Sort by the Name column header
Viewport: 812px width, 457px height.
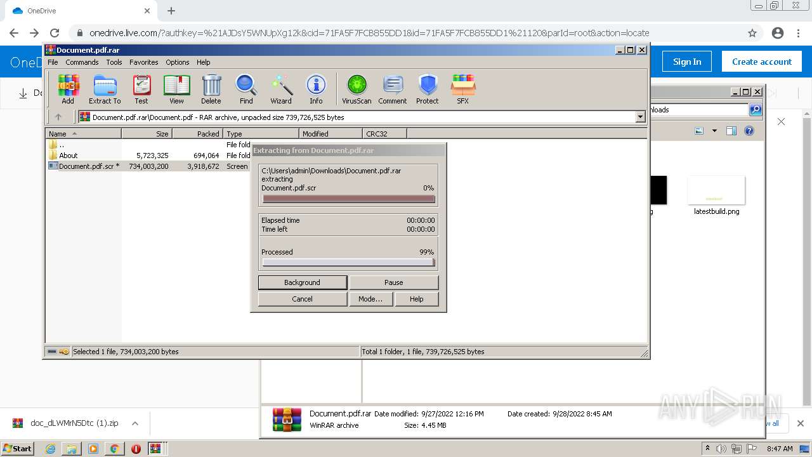click(83, 134)
